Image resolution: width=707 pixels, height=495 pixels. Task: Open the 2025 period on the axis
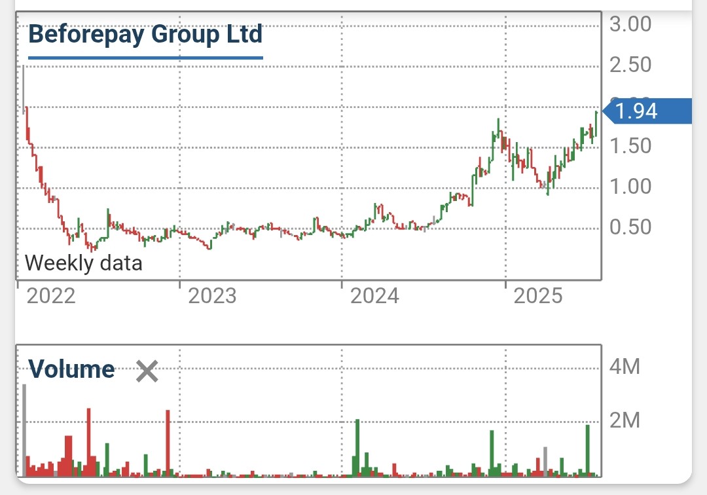tap(539, 297)
